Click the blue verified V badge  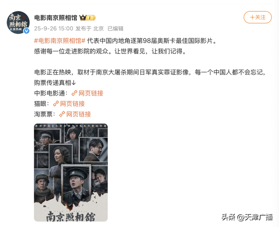[27, 31]
